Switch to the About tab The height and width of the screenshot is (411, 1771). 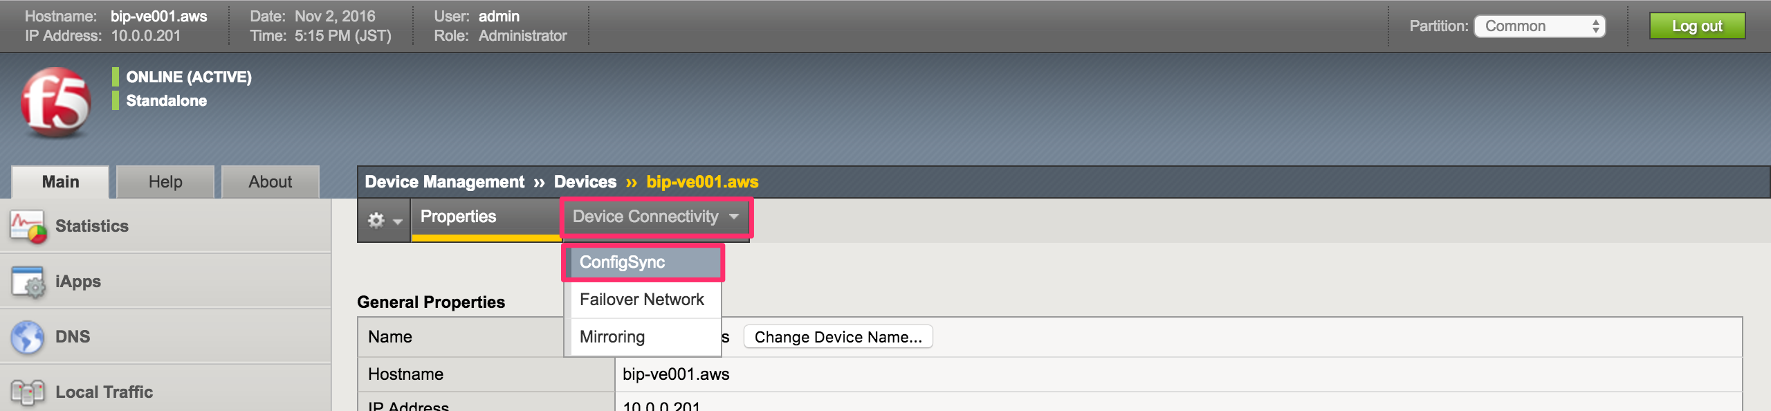click(x=270, y=182)
